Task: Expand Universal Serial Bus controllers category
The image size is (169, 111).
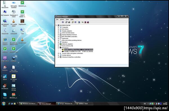Action: pyautogui.click(x=58, y=57)
